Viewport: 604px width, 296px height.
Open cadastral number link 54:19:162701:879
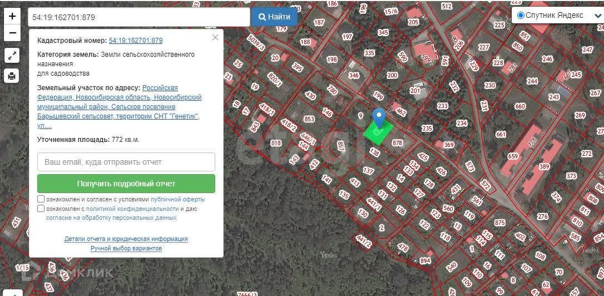[x=136, y=41]
